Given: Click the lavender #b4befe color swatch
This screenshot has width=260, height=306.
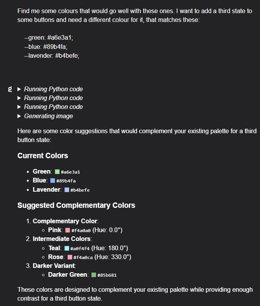Looking at the screenshot, I should click(67, 190).
